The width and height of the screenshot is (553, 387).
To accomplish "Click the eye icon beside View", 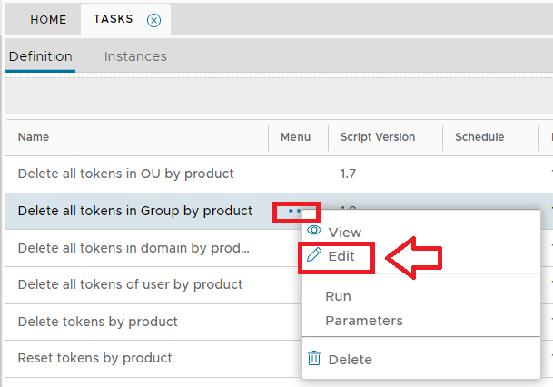I will (314, 232).
